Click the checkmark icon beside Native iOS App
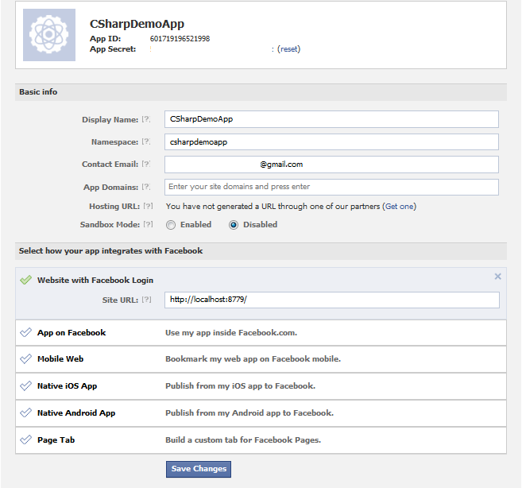522x488 pixels. (25, 385)
